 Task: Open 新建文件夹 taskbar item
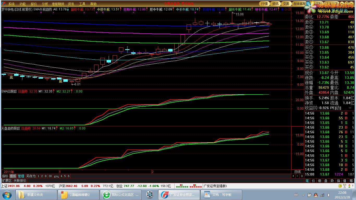pos(36,195)
